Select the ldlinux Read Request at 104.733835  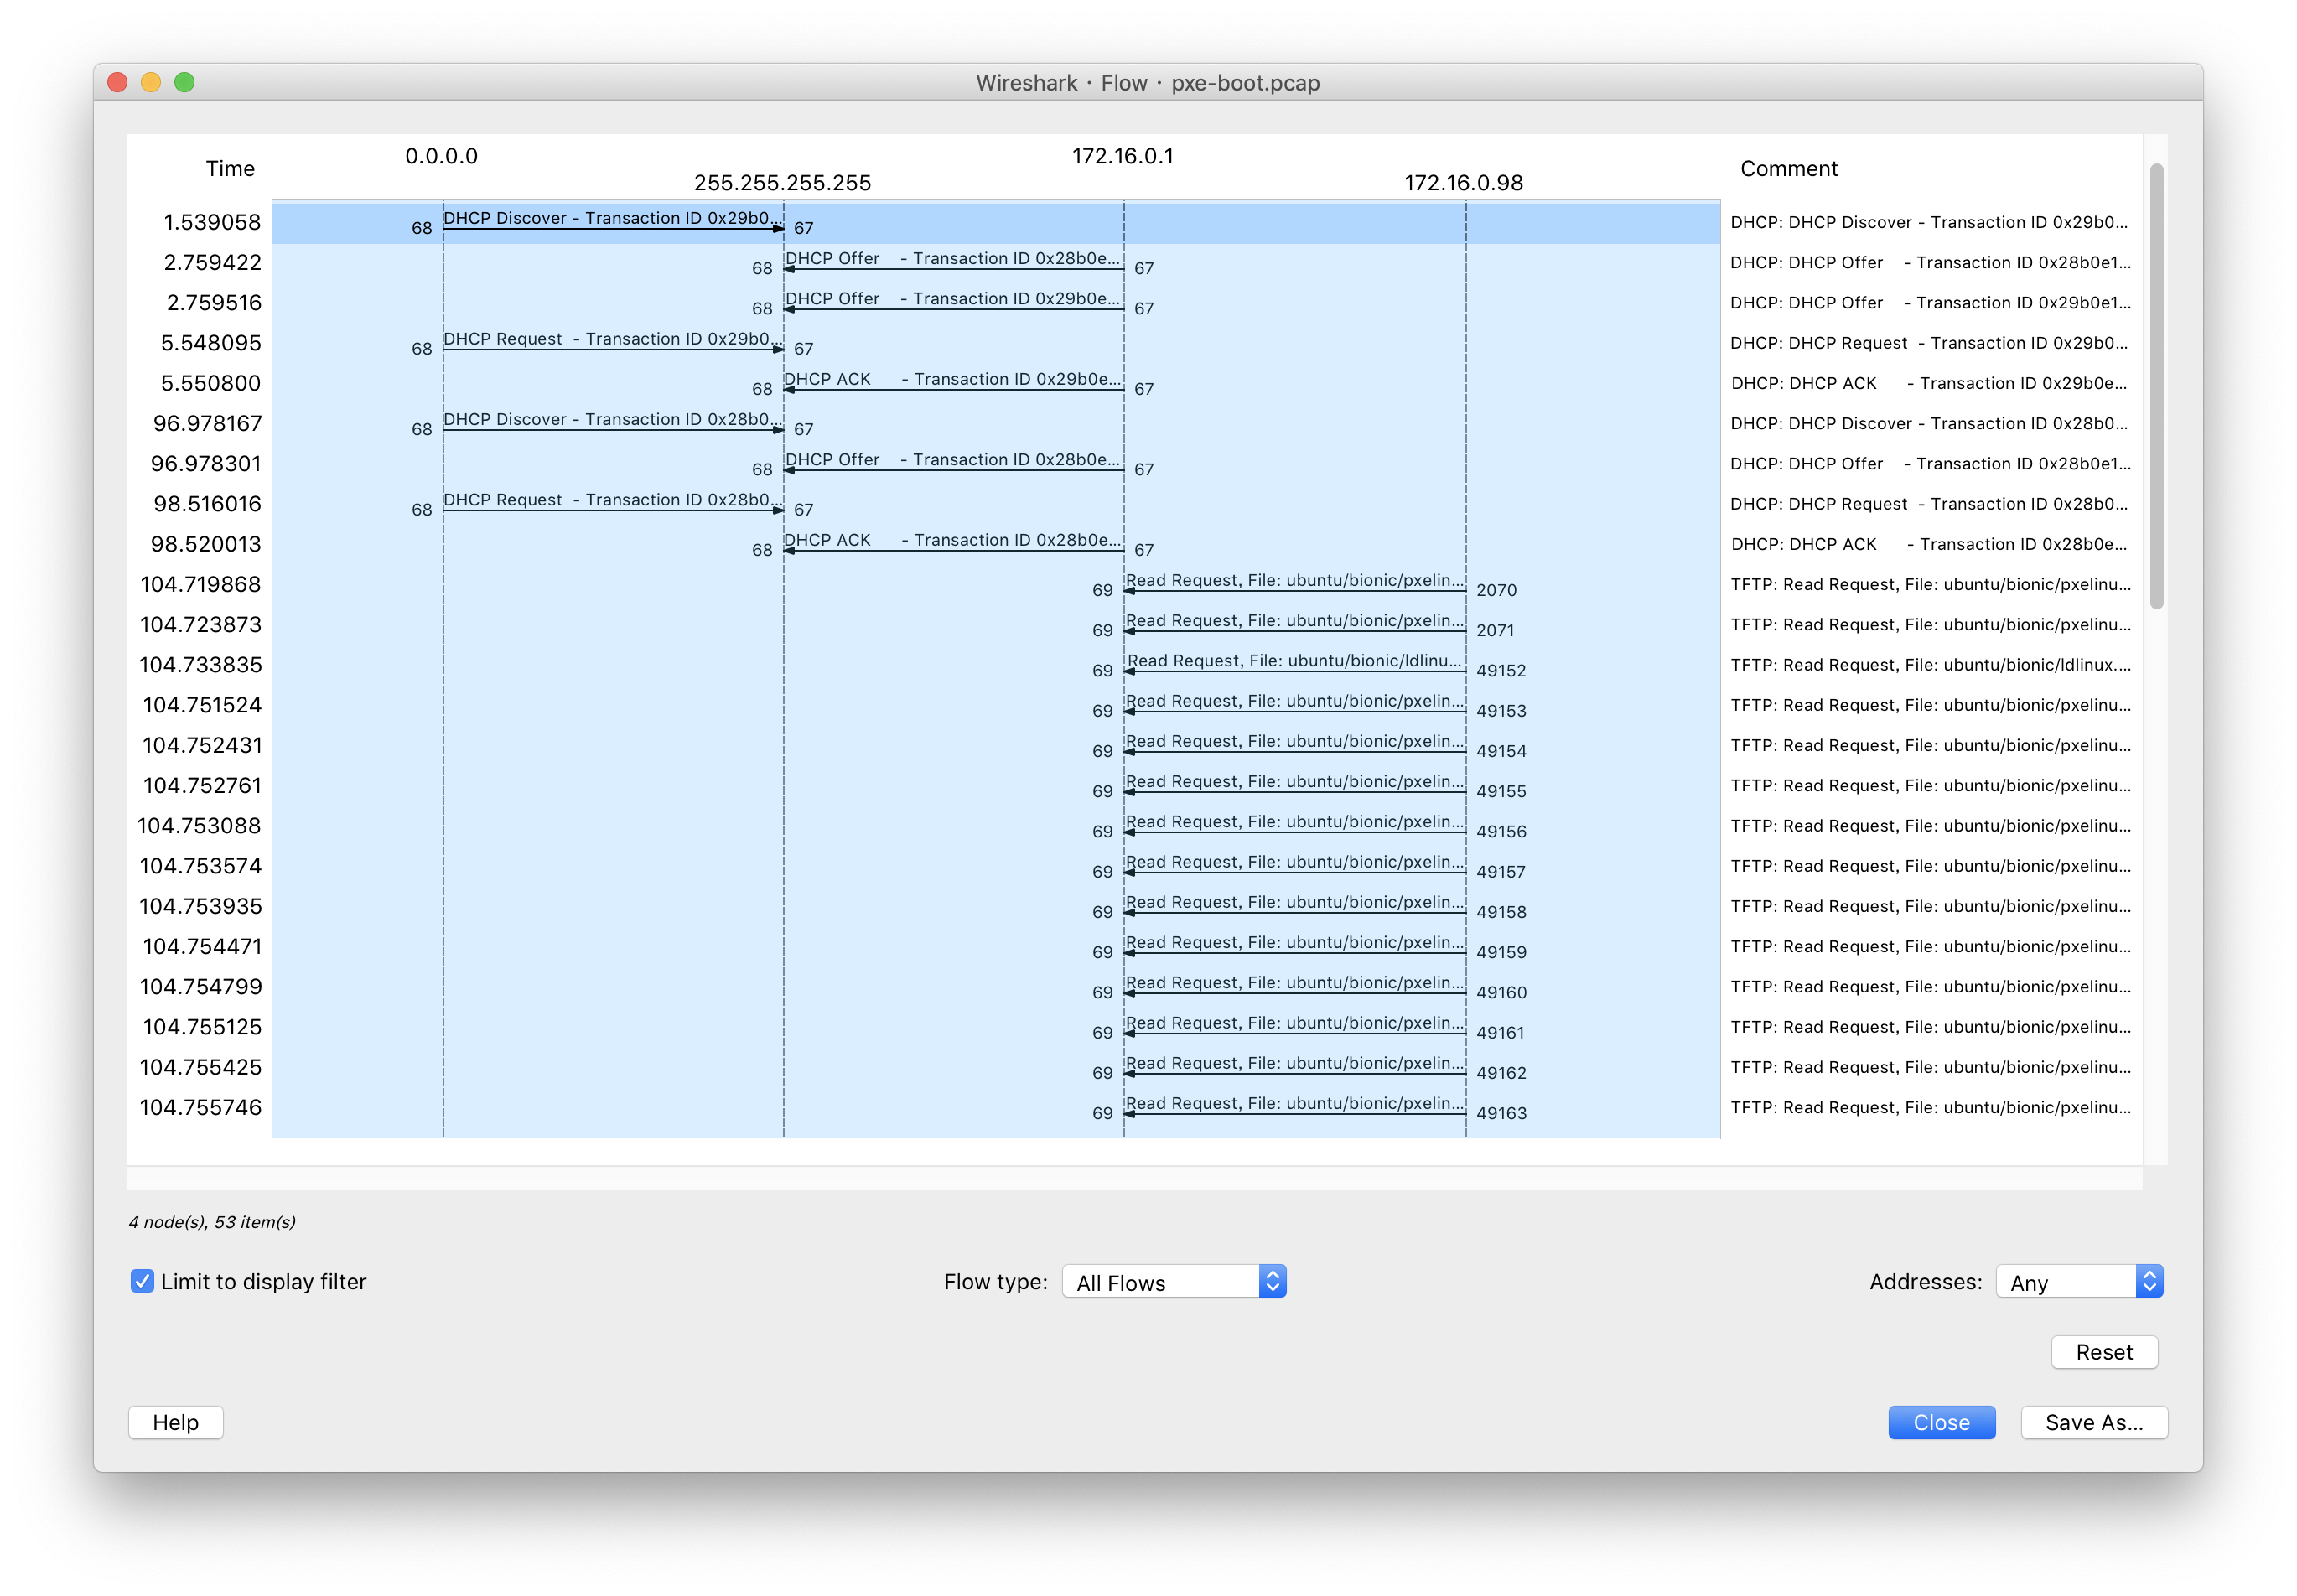pyautogui.click(x=1294, y=666)
